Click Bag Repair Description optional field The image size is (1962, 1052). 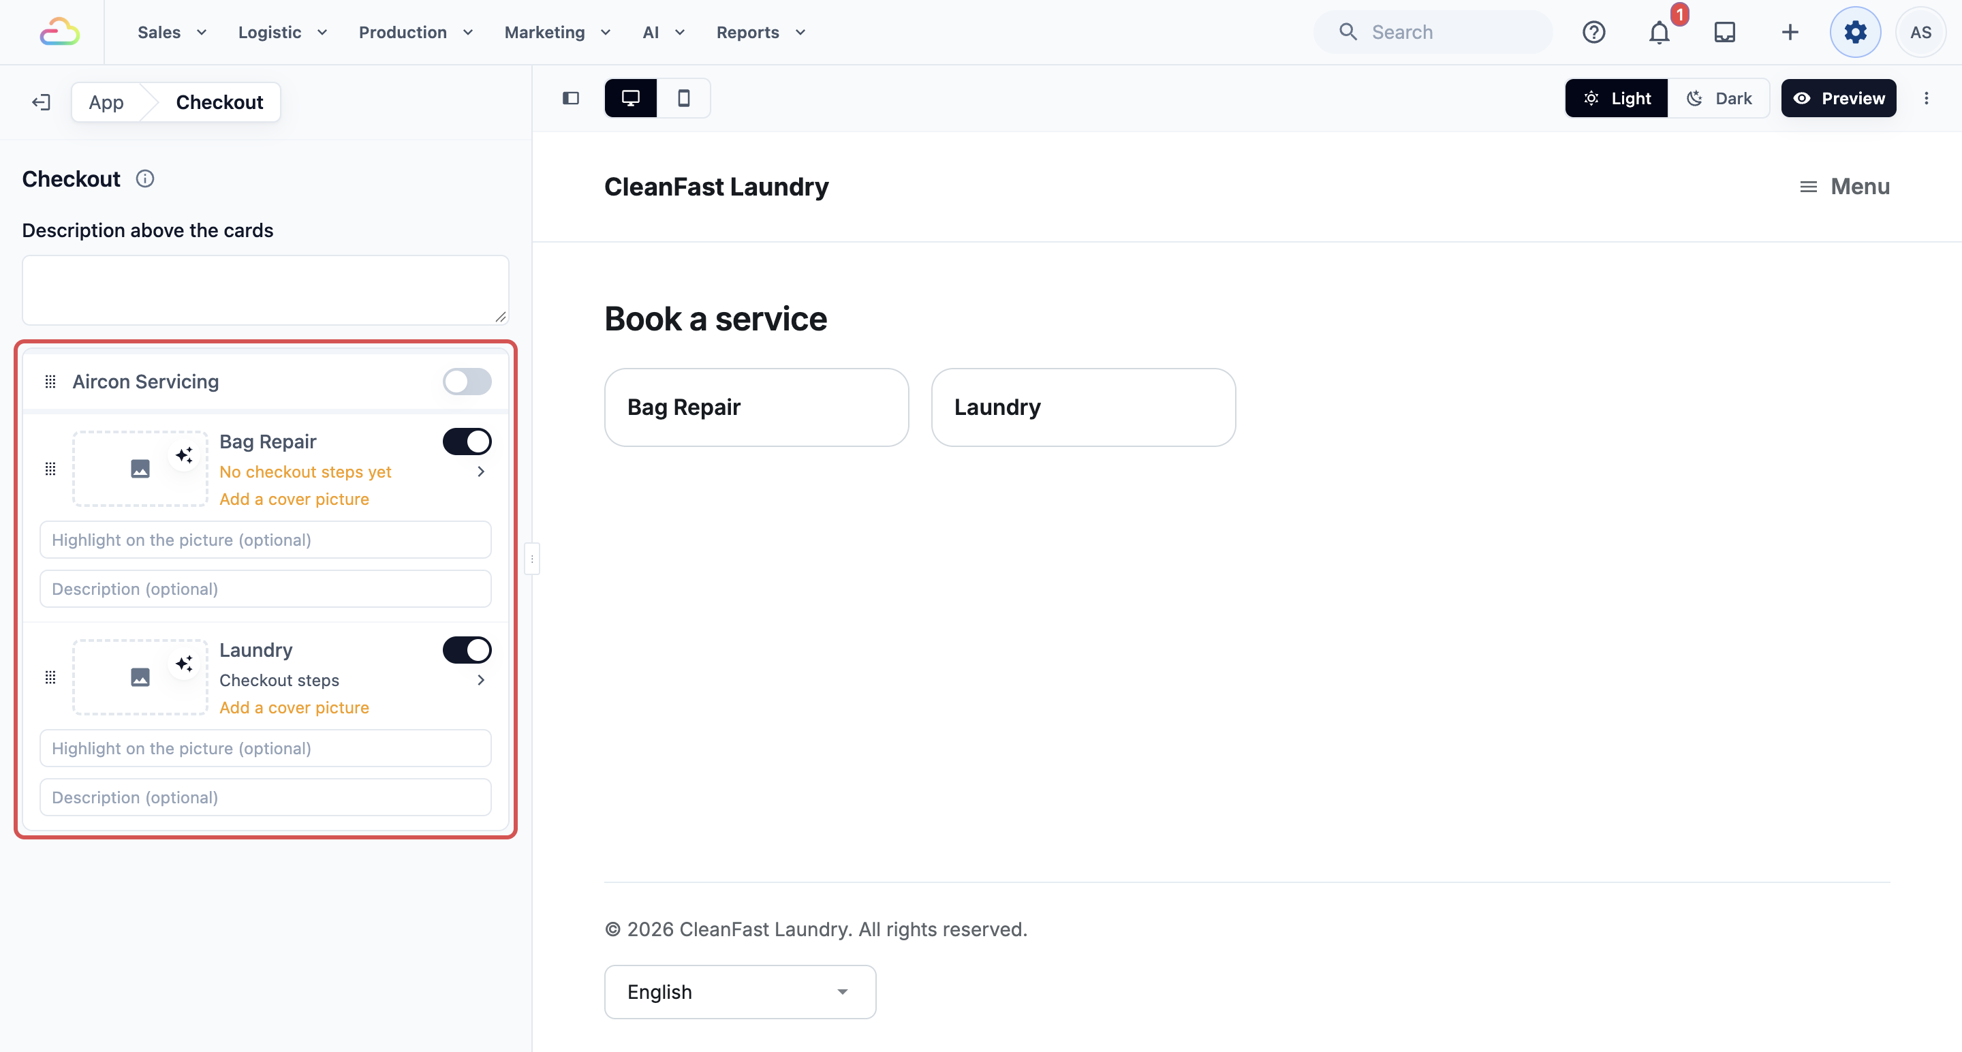265,589
